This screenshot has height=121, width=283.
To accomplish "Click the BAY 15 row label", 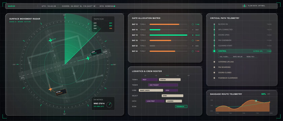I will pyautogui.click(x=135, y=35).
